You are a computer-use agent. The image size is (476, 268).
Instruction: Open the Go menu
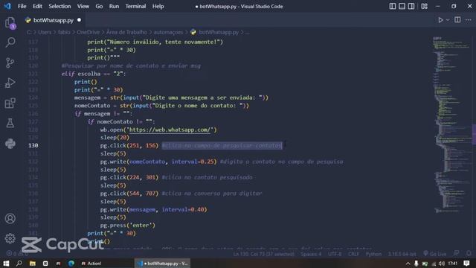pos(99,6)
